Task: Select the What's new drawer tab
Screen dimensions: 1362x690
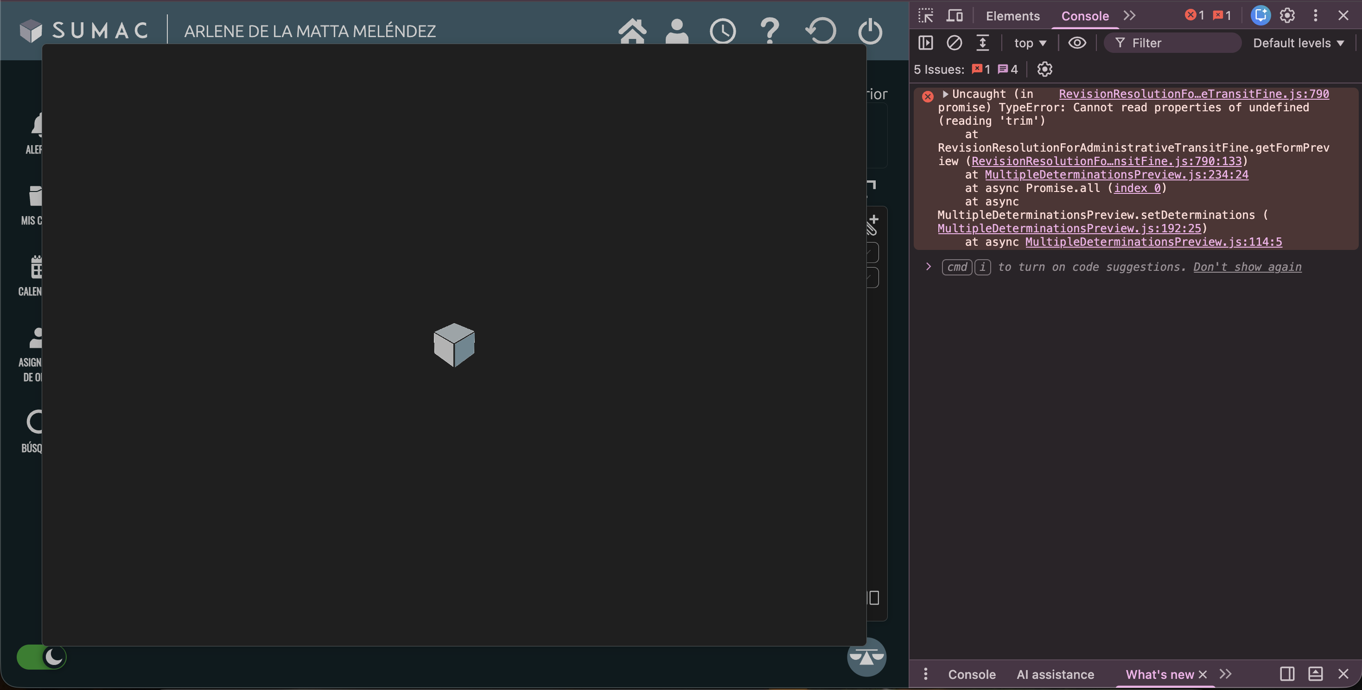Action: [1159, 674]
